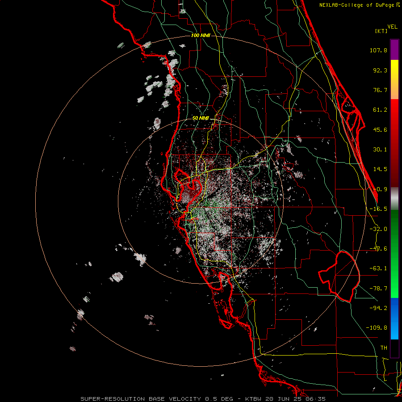402x402 pixels.
Task: Click the blue segment of velocity color bar
Action: coord(394,318)
